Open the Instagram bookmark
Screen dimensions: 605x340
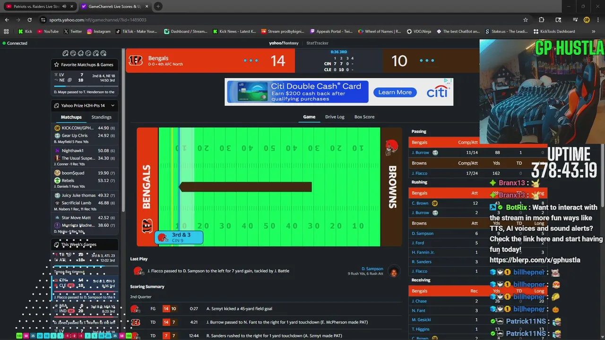click(x=99, y=32)
